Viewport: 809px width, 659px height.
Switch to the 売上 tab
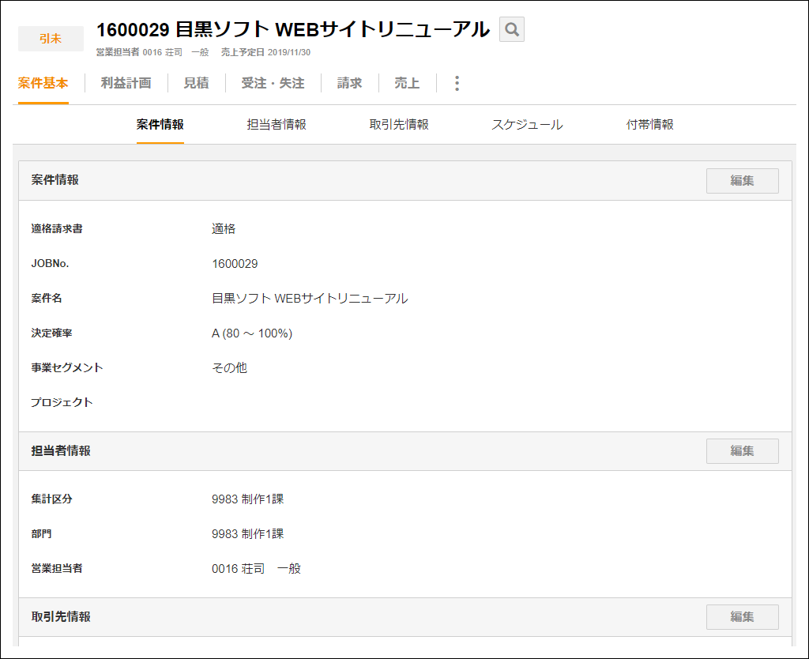click(406, 82)
